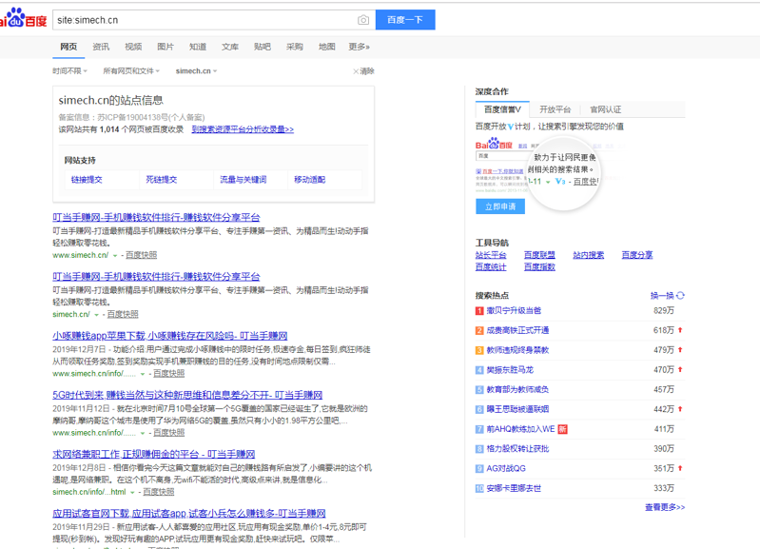Open the 站内搜索 tool link
This screenshot has height=549, width=760.
[589, 255]
